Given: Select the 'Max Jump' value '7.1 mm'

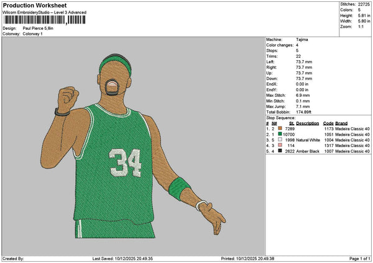Looking at the screenshot, I should (x=303, y=107).
